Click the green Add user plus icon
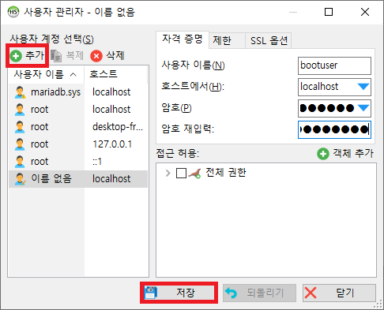Image resolution: width=384 pixels, height=310 pixels. coord(16,56)
